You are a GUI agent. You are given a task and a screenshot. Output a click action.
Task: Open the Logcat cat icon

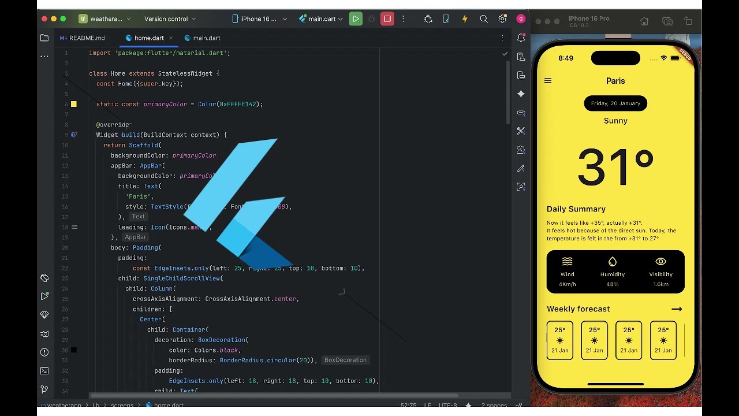[x=44, y=333]
